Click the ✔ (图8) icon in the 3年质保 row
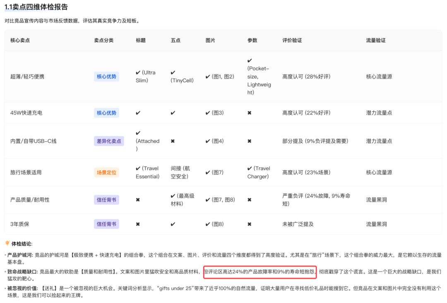 [214, 224]
